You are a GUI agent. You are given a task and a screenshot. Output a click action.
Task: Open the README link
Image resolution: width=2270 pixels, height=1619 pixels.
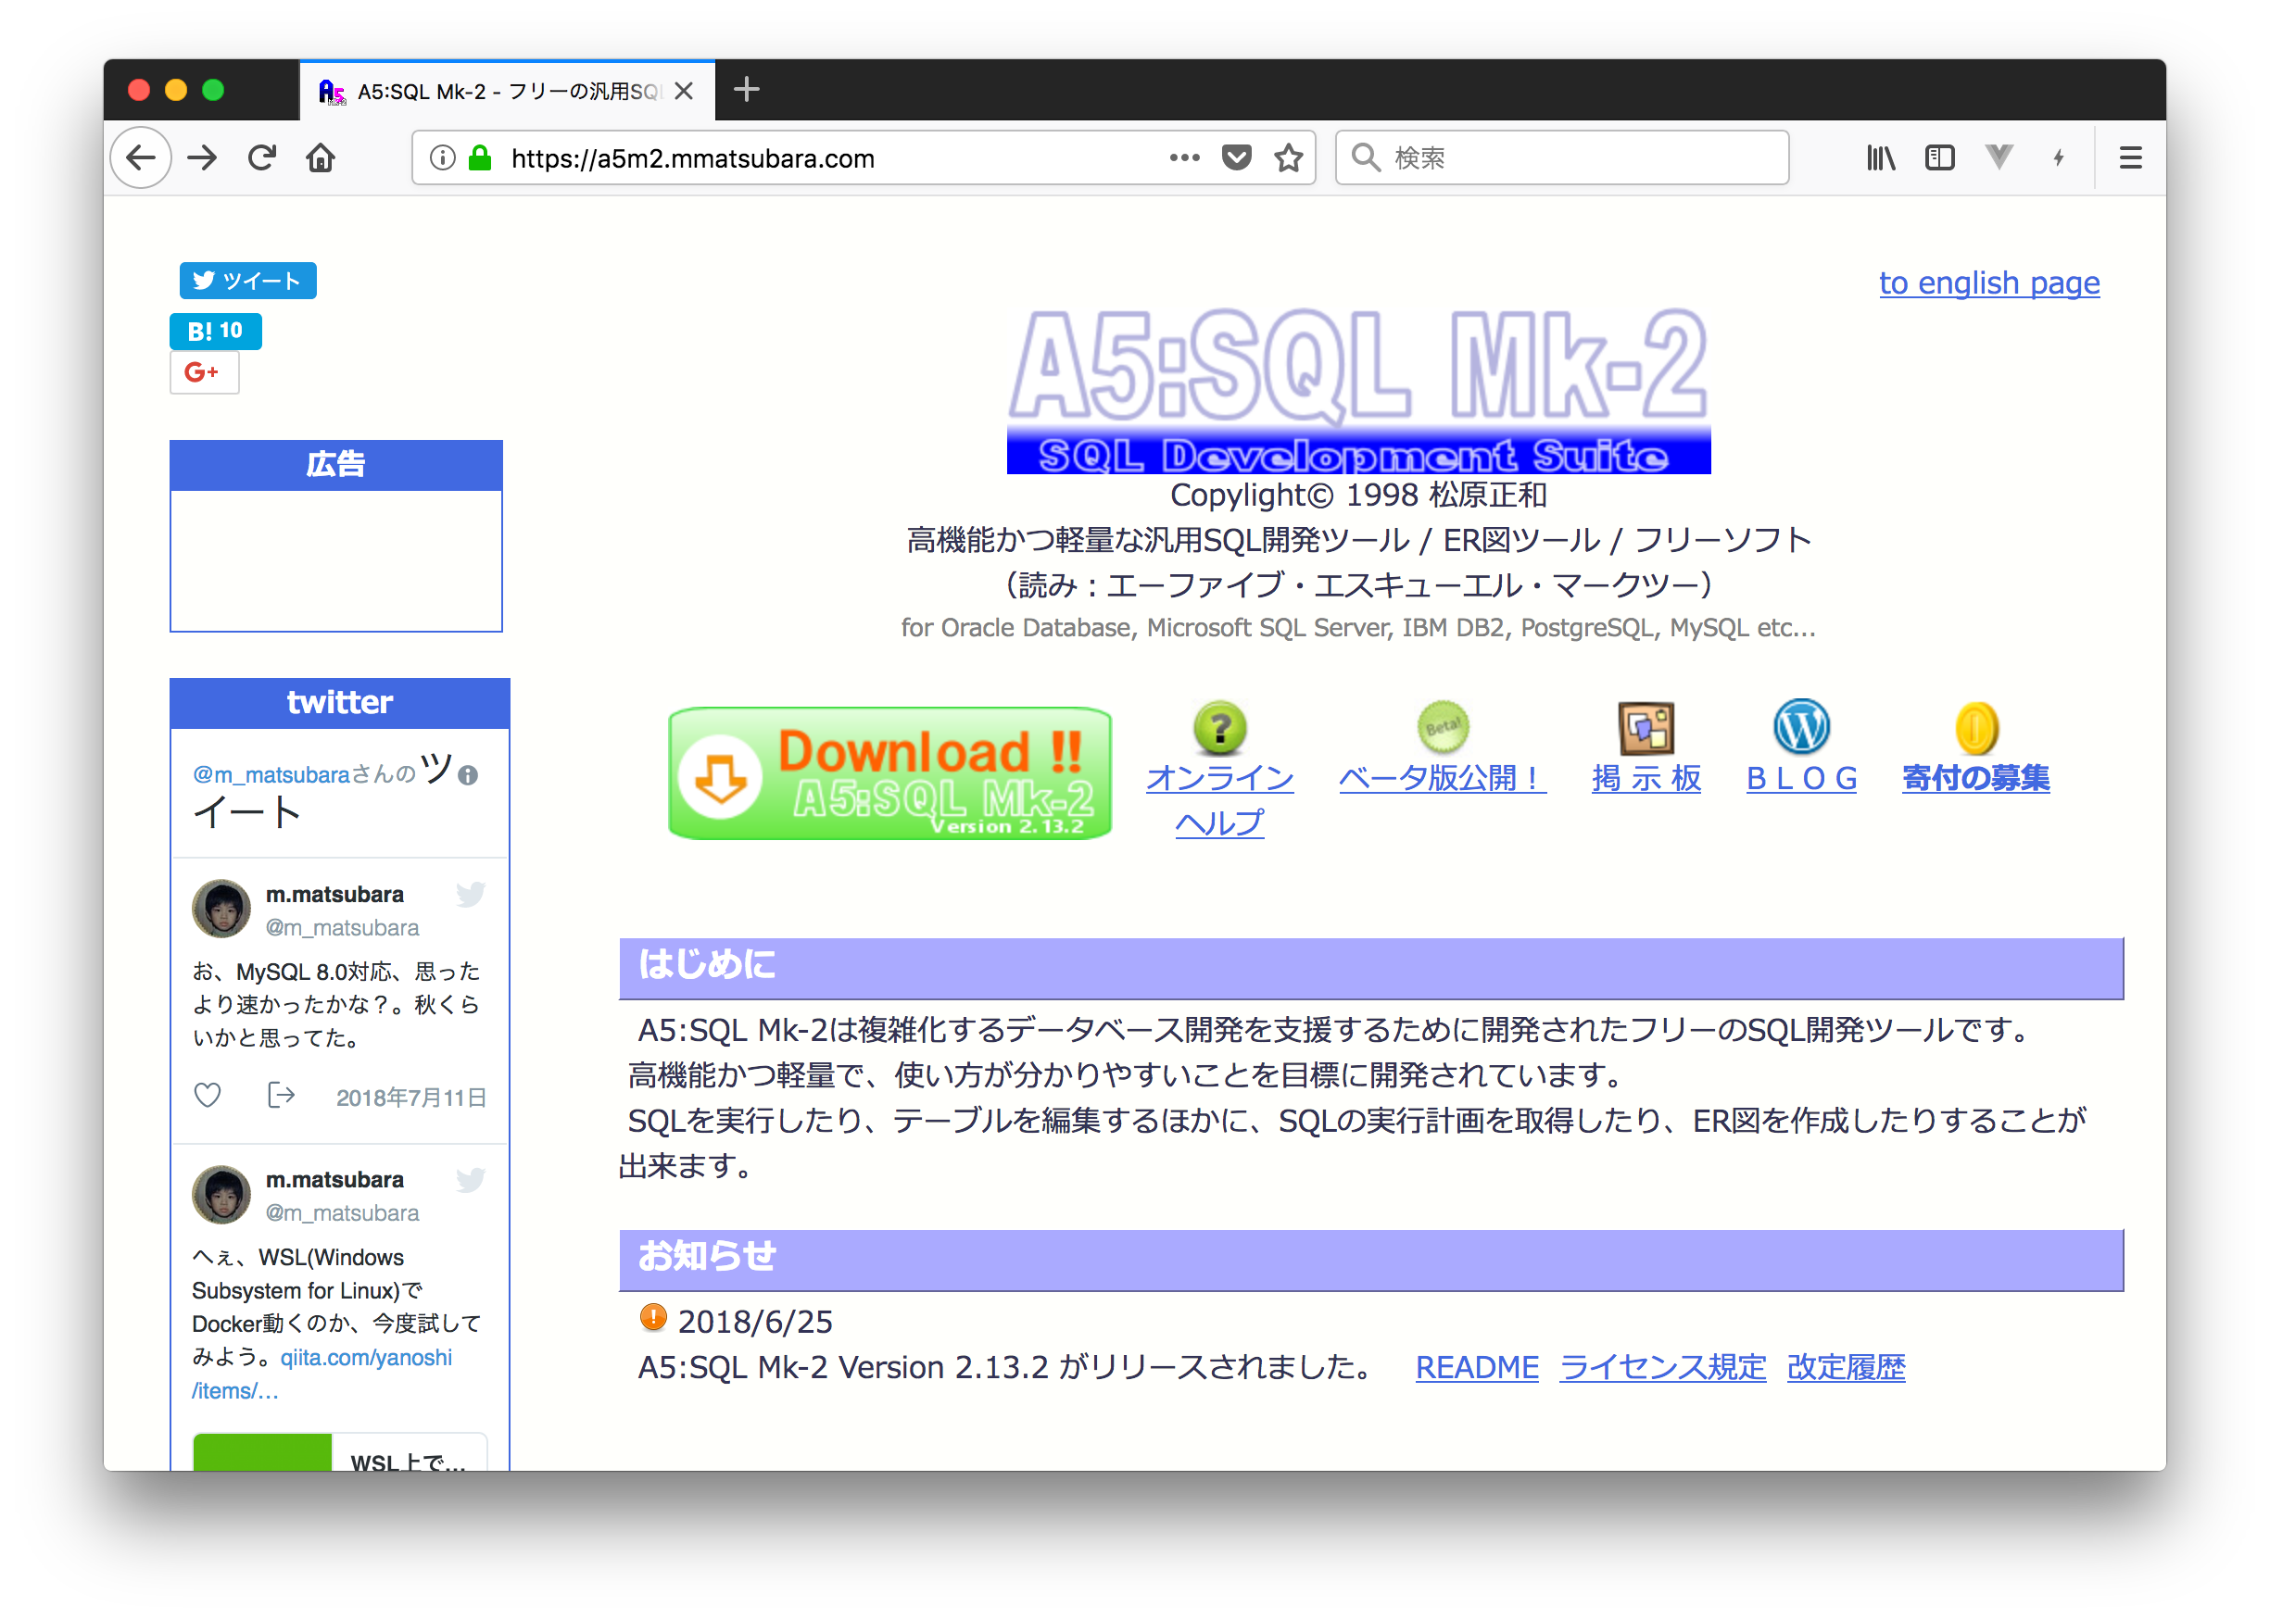1476,1368
